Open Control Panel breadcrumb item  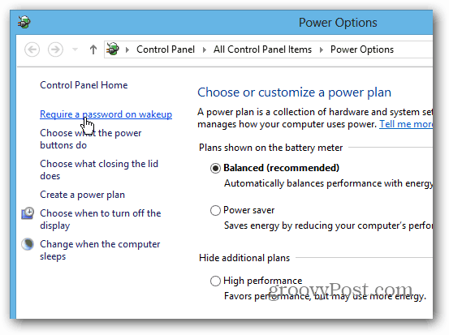coord(166,49)
